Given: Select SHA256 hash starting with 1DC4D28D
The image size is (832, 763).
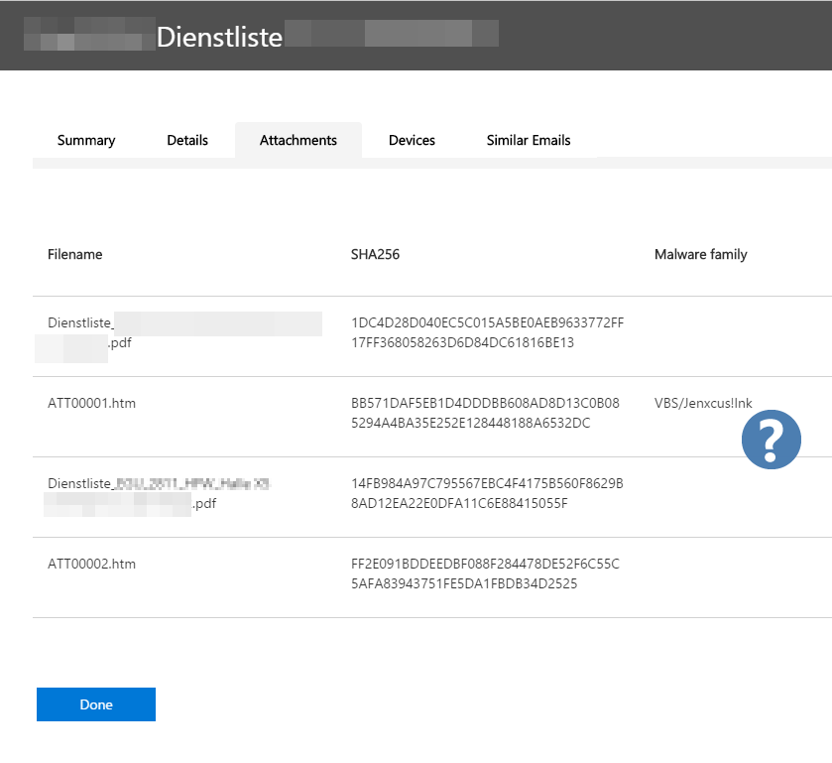Looking at the screenshot, I should 487,332.
